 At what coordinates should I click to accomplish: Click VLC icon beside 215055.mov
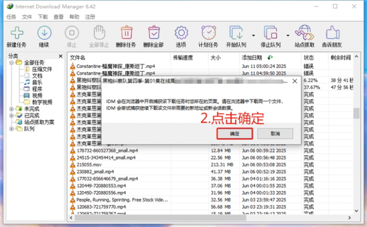coord(73,164)
